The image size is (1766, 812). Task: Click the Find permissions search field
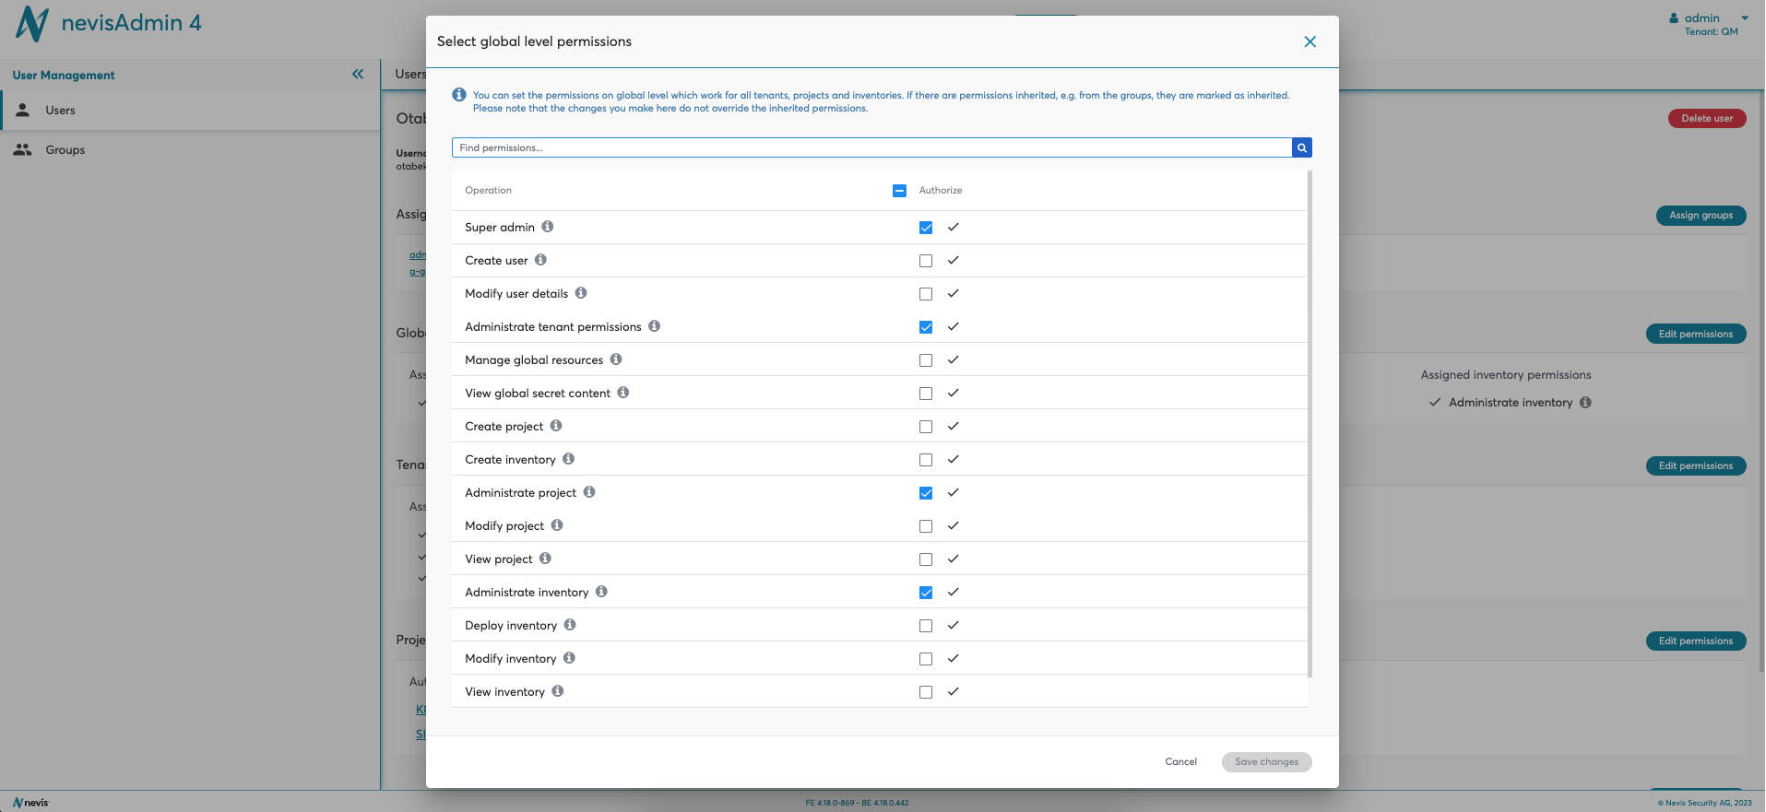[871, 147]
